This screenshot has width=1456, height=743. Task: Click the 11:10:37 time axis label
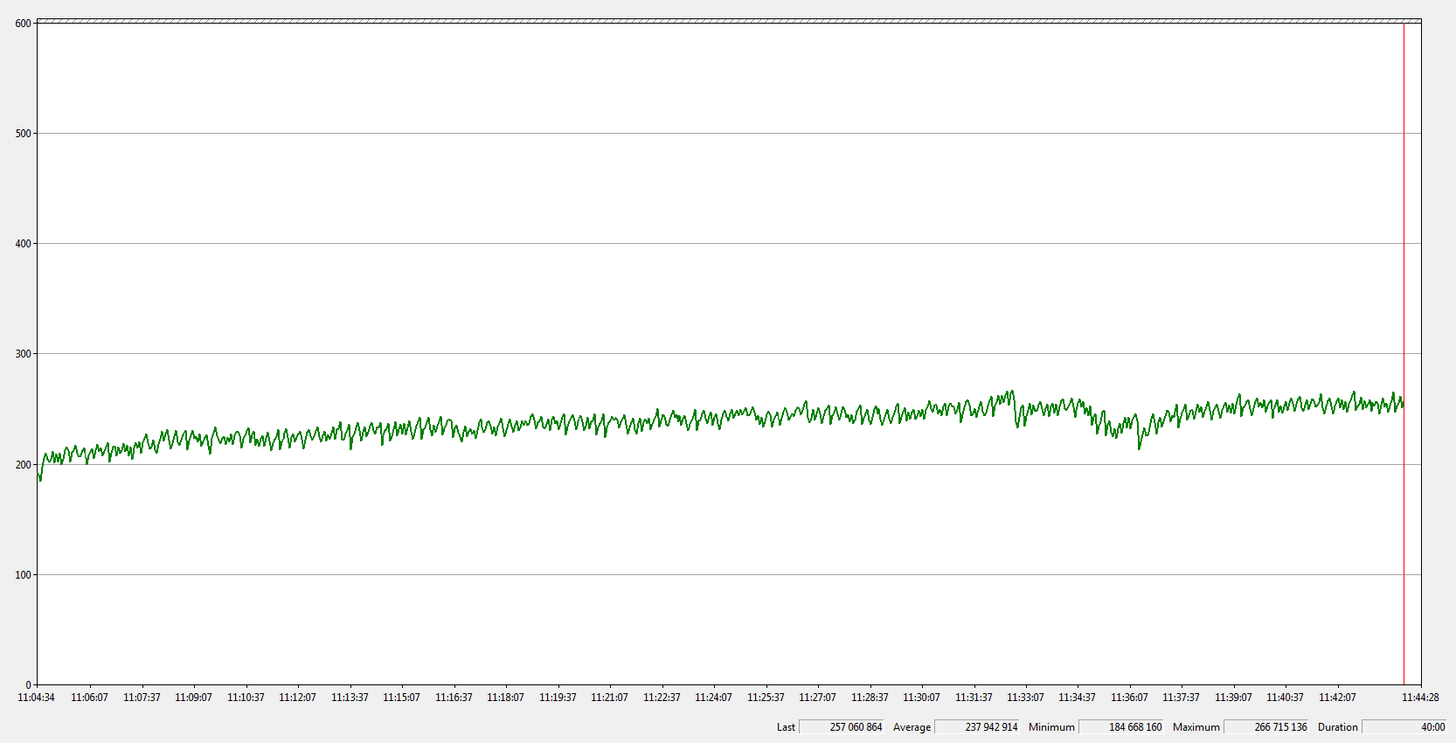246,698
